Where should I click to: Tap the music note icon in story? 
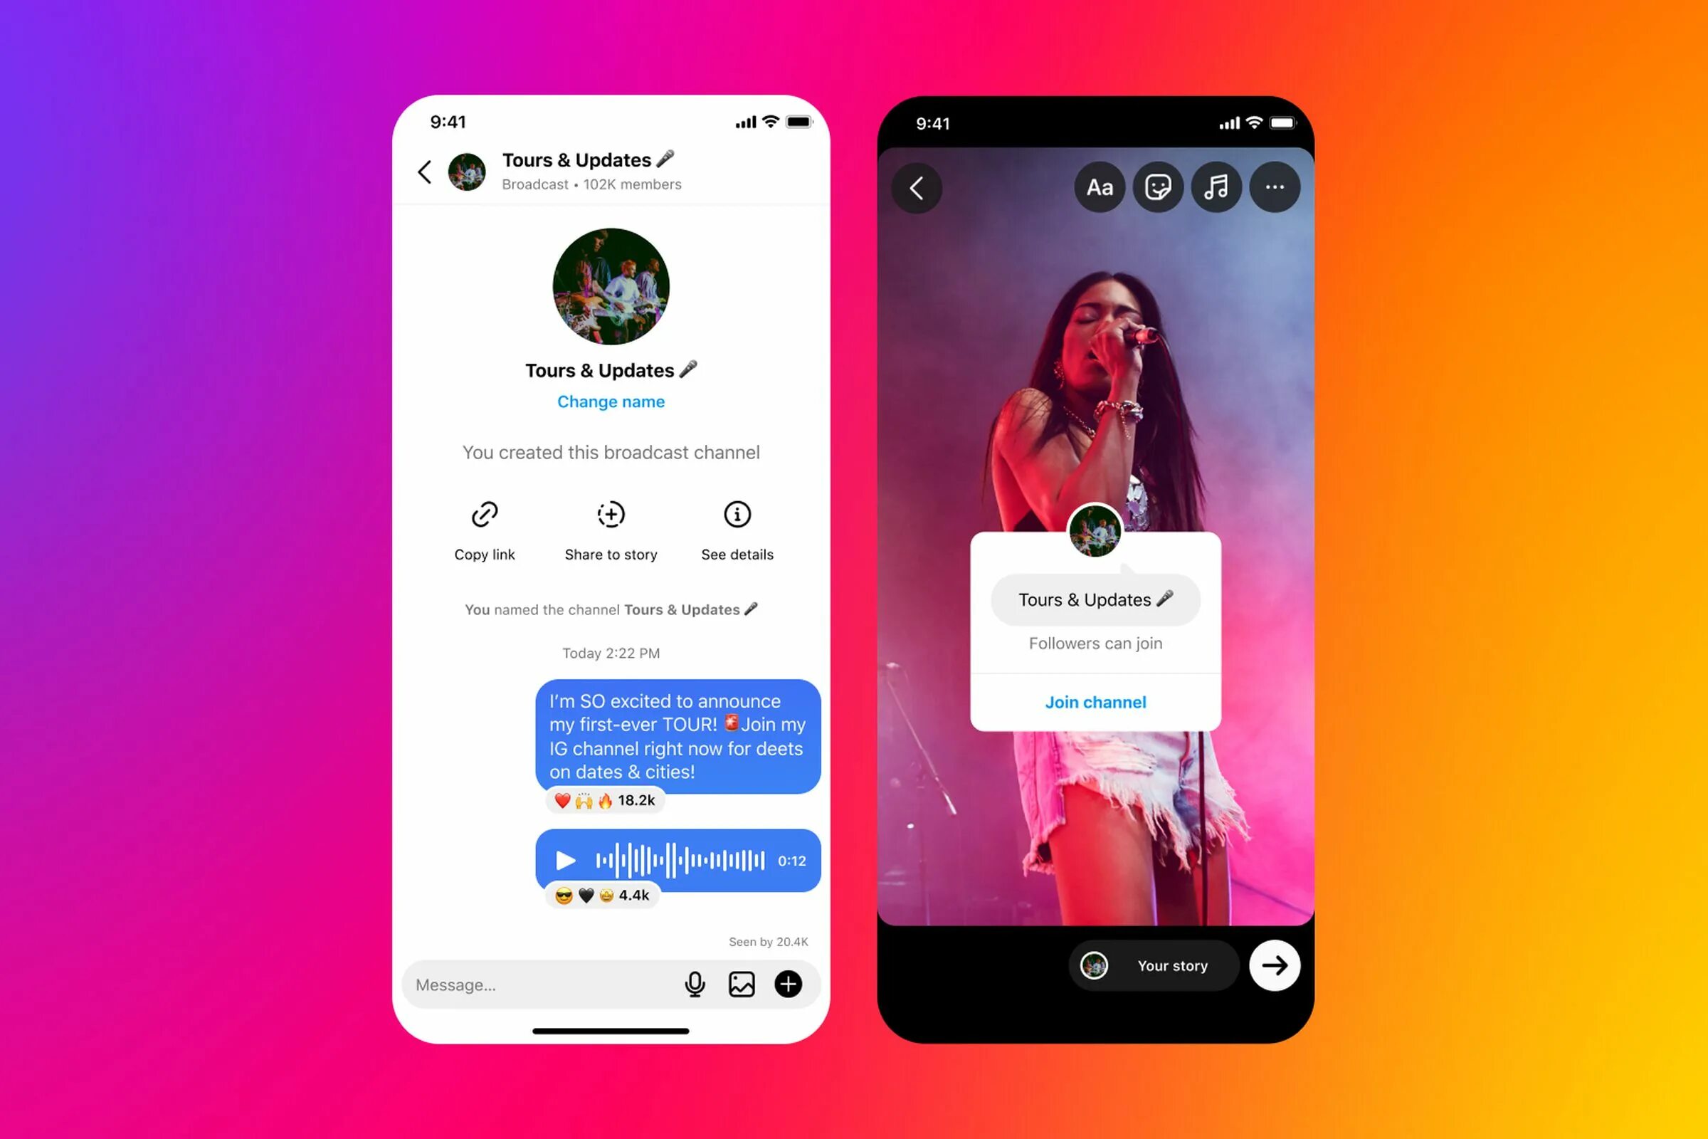(1216, 187)
